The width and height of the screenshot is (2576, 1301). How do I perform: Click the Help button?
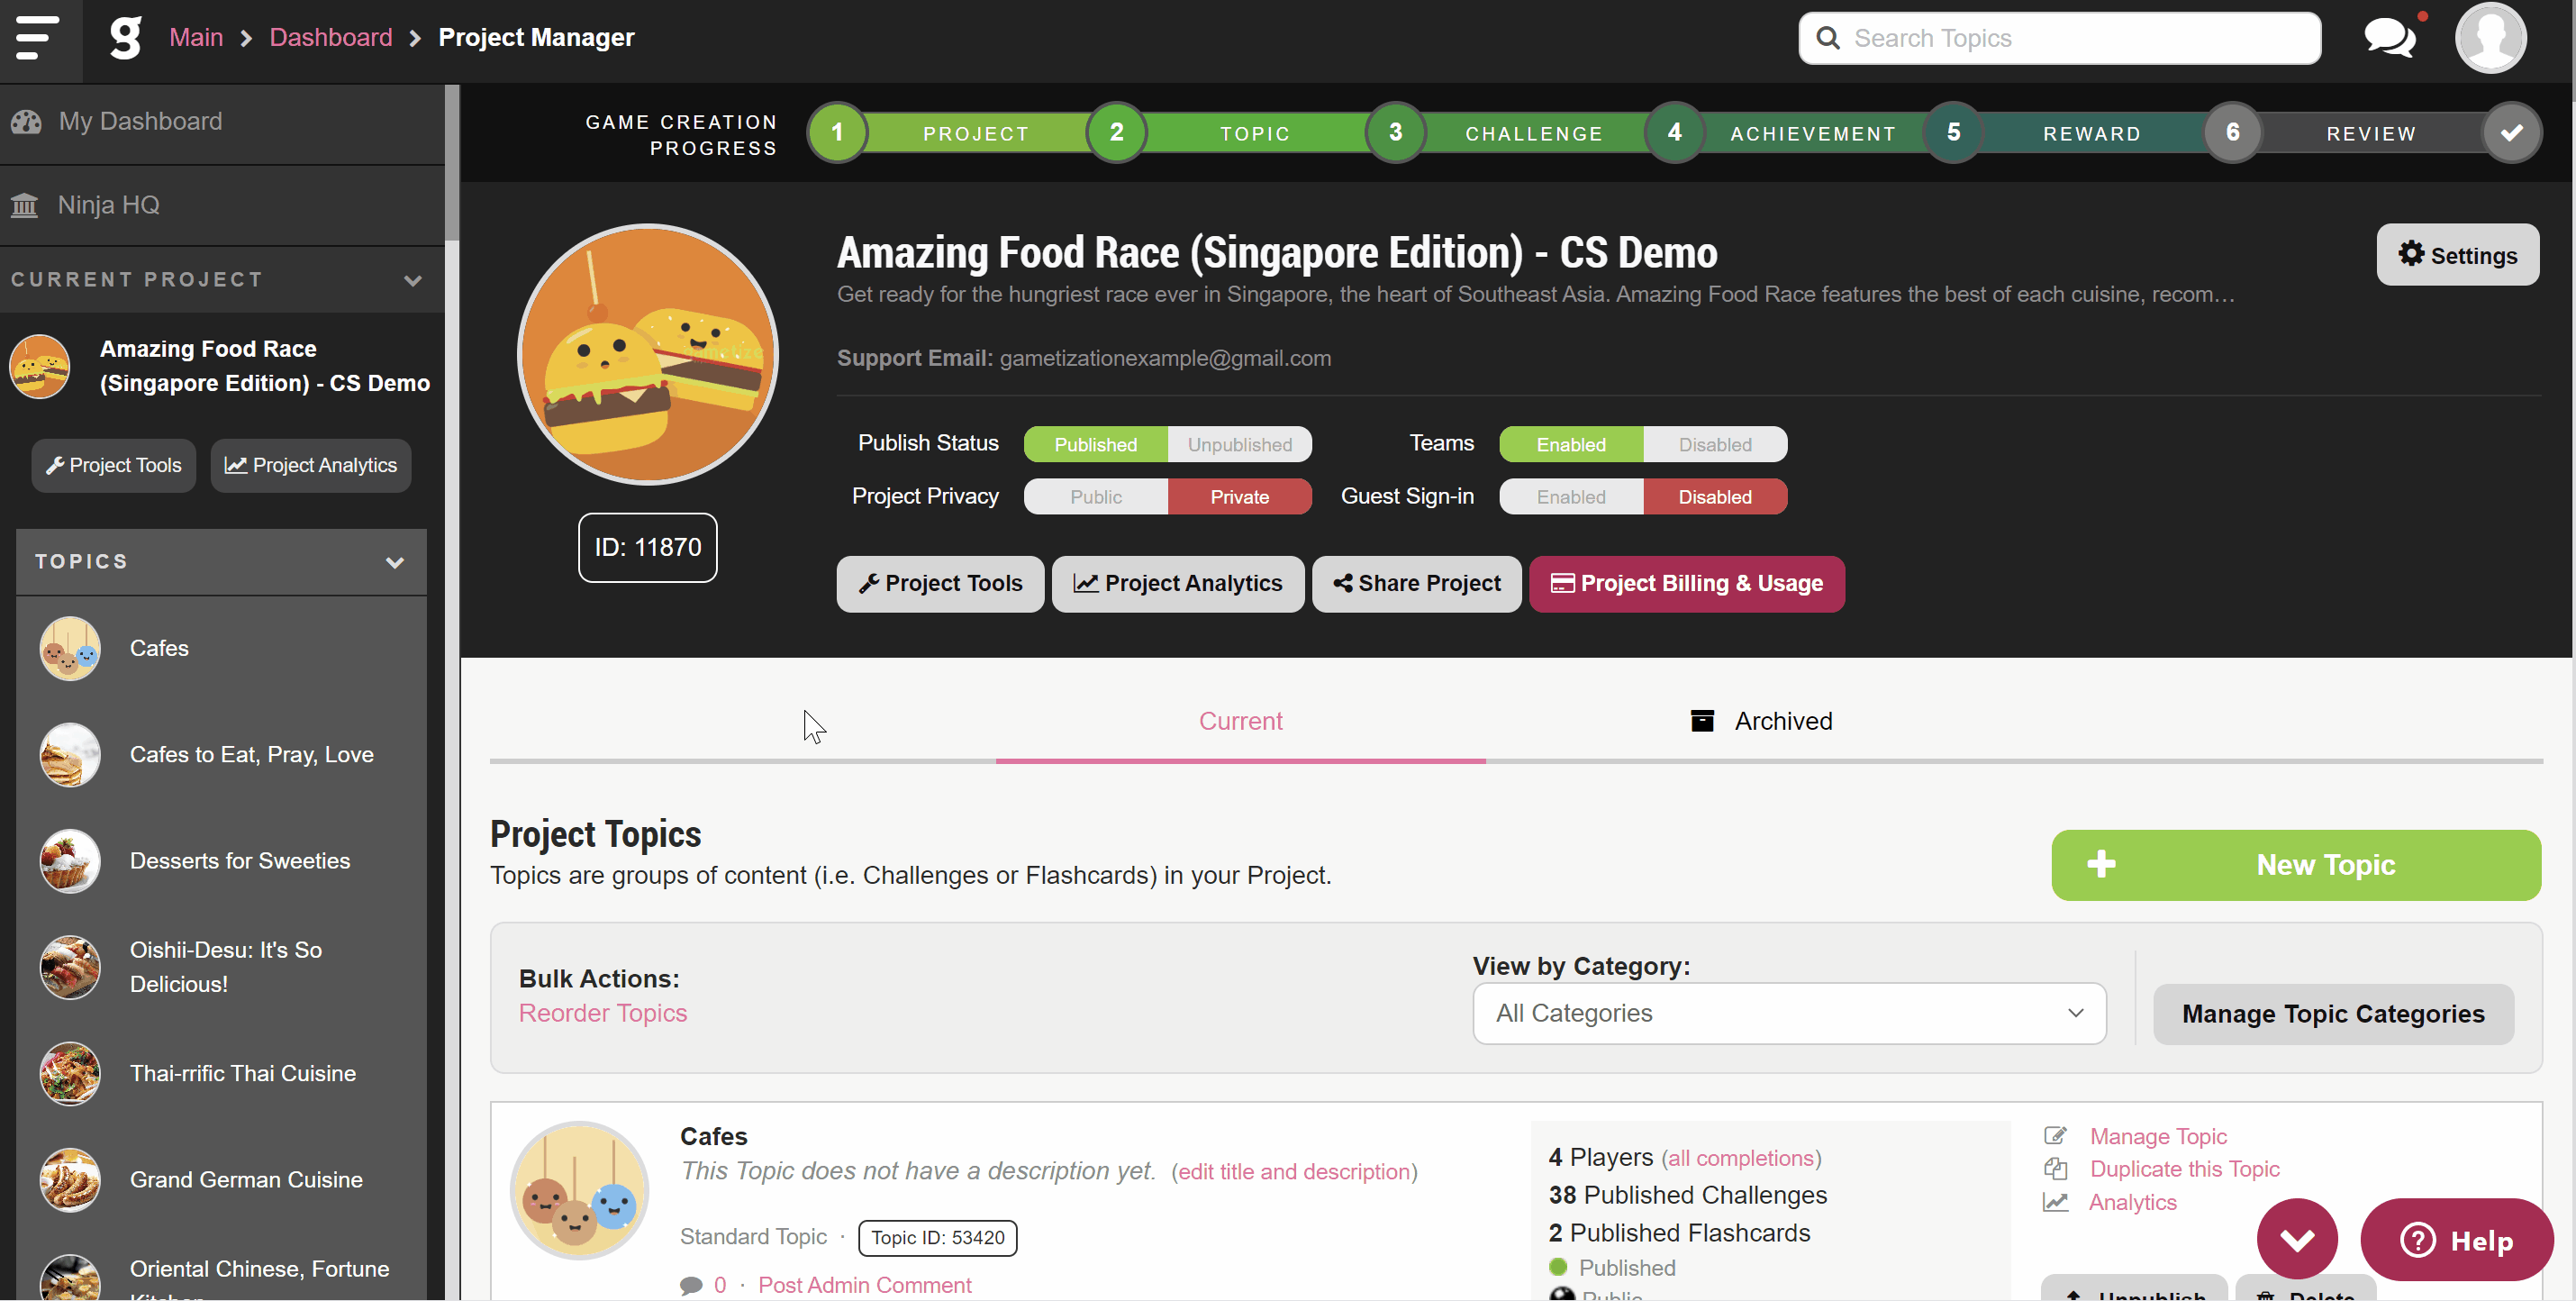2456,1240
